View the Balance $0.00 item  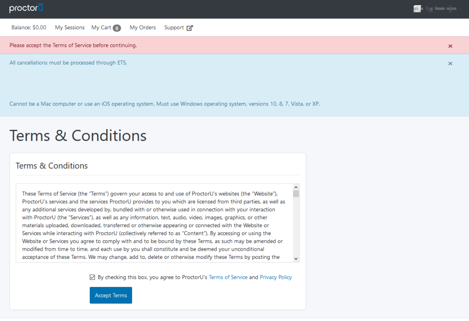(29, 27)
